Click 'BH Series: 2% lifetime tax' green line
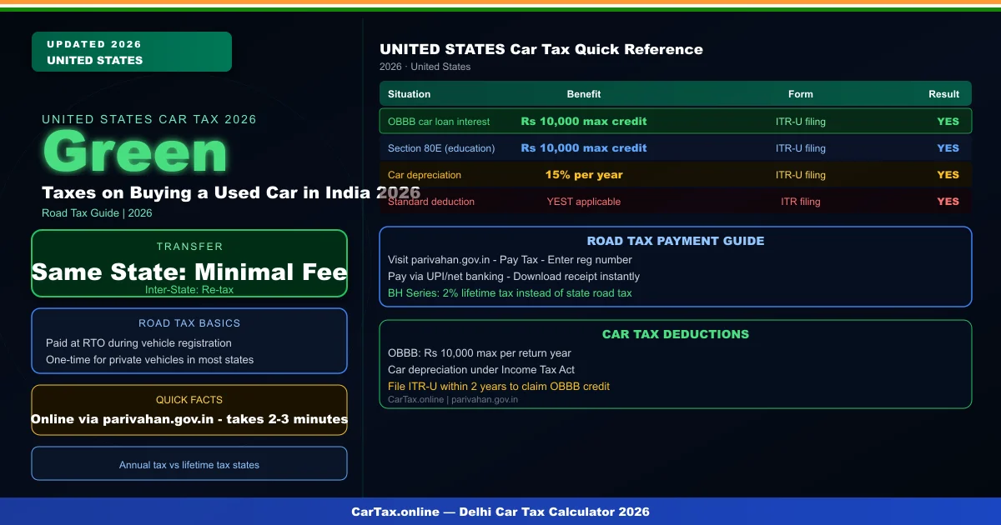The image size is (1001, 525). point(510,293)
